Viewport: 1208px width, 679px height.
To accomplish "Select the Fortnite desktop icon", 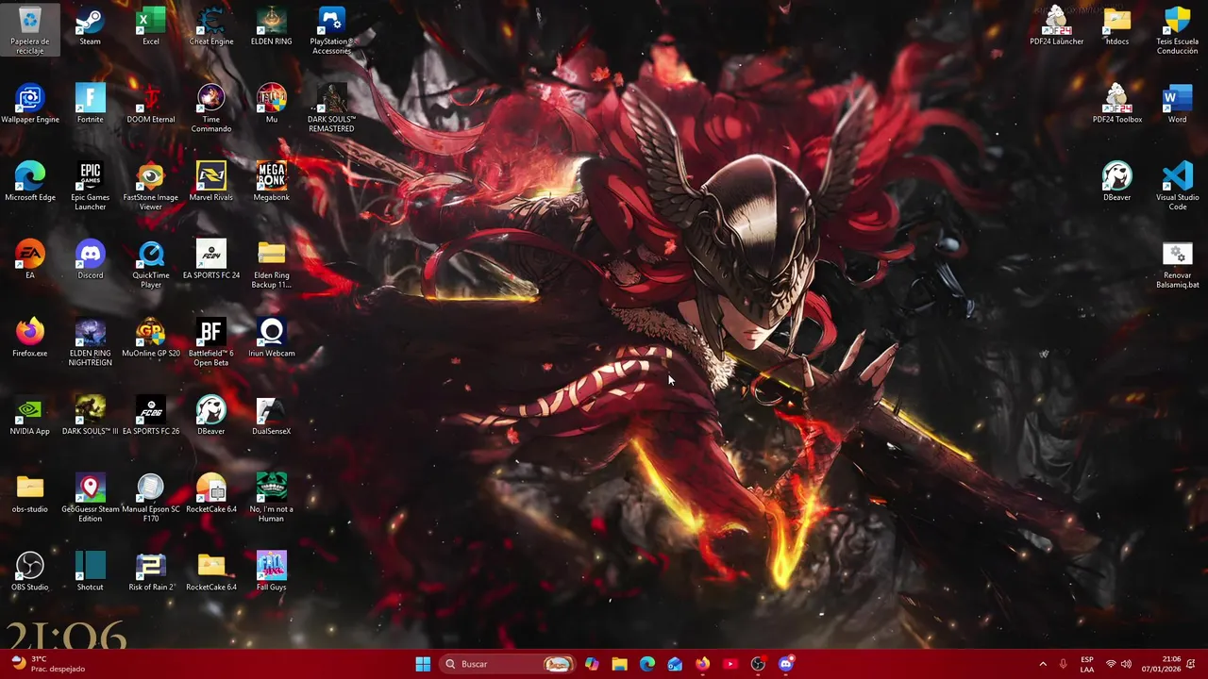I will coord(90,104).
